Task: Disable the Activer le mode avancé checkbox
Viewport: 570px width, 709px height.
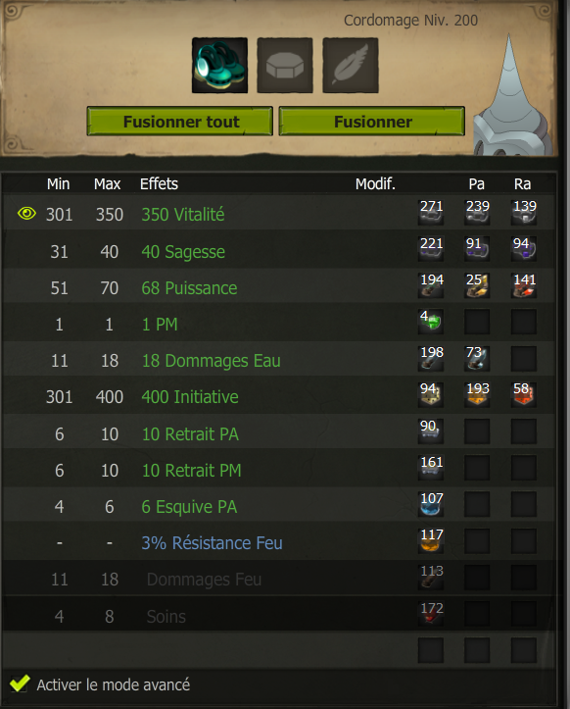Action: 20,684
